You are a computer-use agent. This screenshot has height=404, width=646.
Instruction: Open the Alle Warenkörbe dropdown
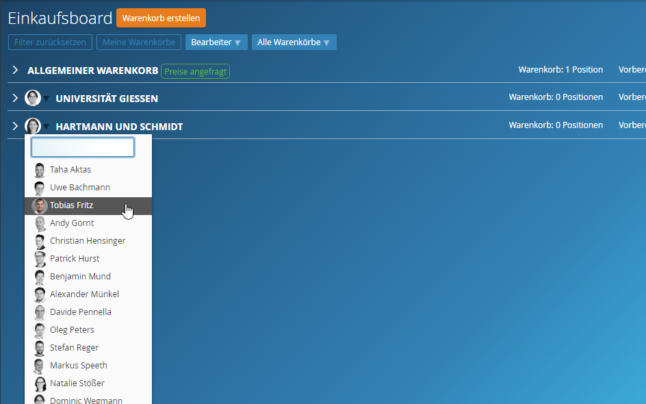click(x=294, y=42)
